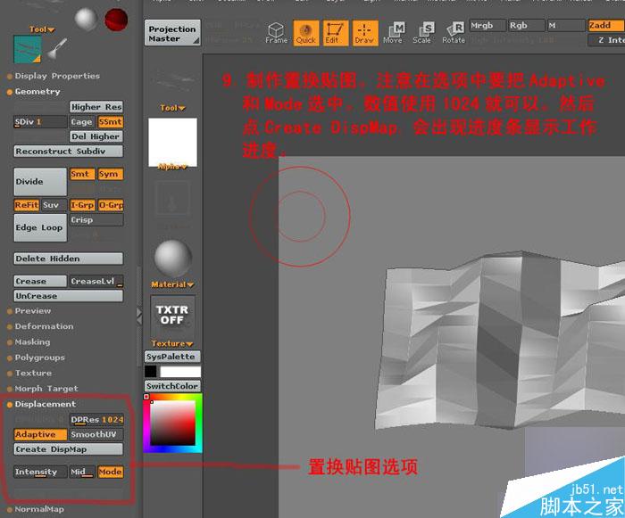Toggle the Crisp option
625x518 pixels.
tap(96, 220)
